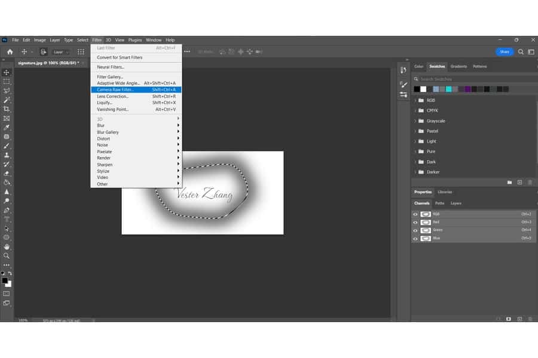
Task: Choose Camera Raw Filter from menu
Action: (x=136, y=89)
